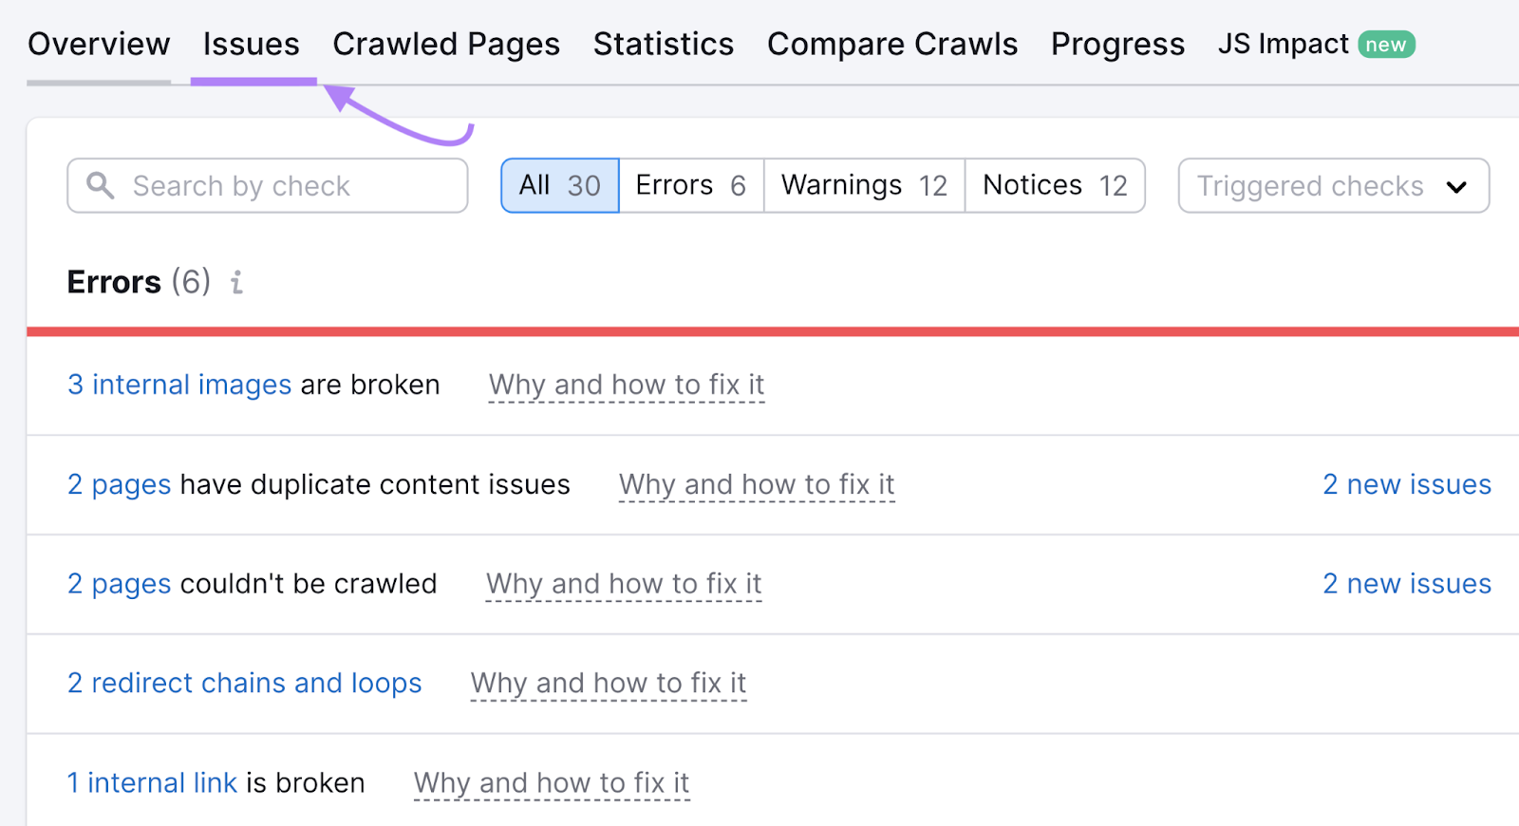1519x826 pixels.
Task: View the 1 broken internal link
Action: point(152,782)
